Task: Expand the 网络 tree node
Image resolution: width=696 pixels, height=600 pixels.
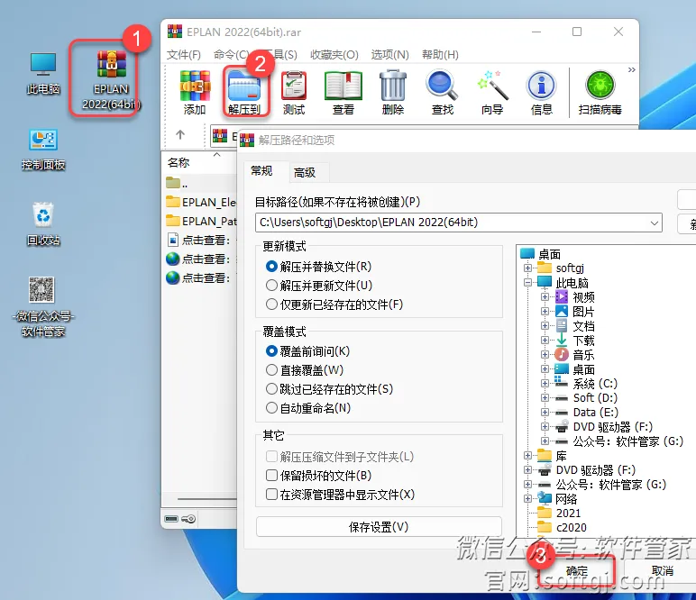Action: tap(527, 498)
